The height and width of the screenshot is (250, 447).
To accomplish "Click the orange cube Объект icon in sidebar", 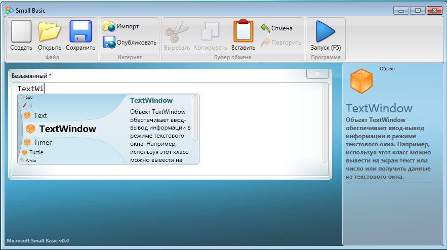I will [x=361, y=81].
